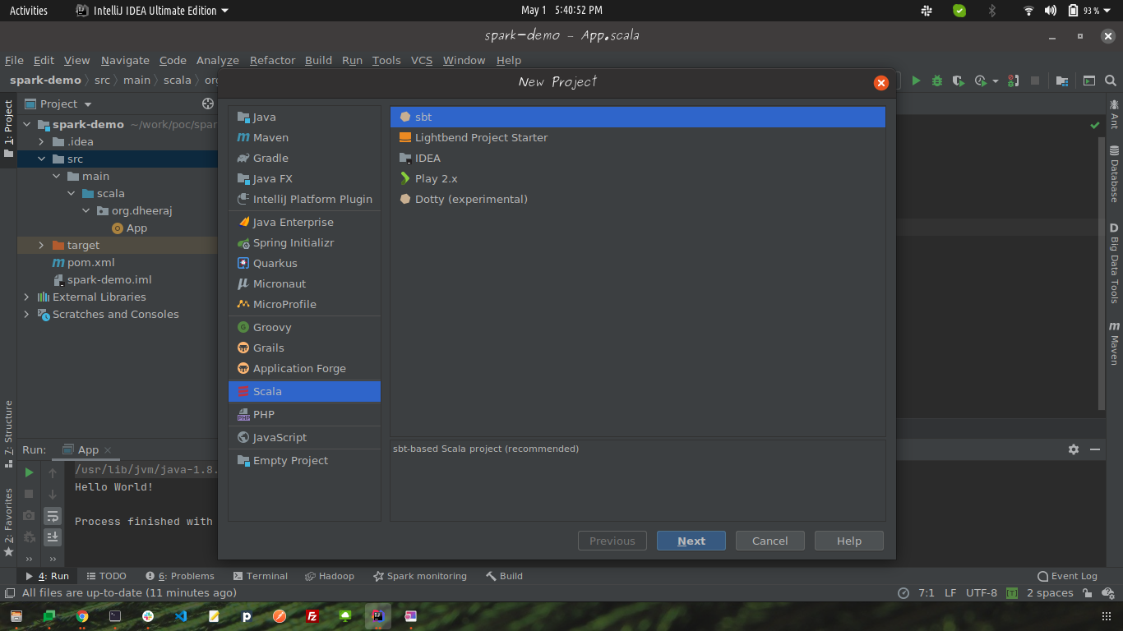Viewport: 1123px width, 631px height.
Task: Close the New Project dialog with the orange X
Action: [881, 82]
